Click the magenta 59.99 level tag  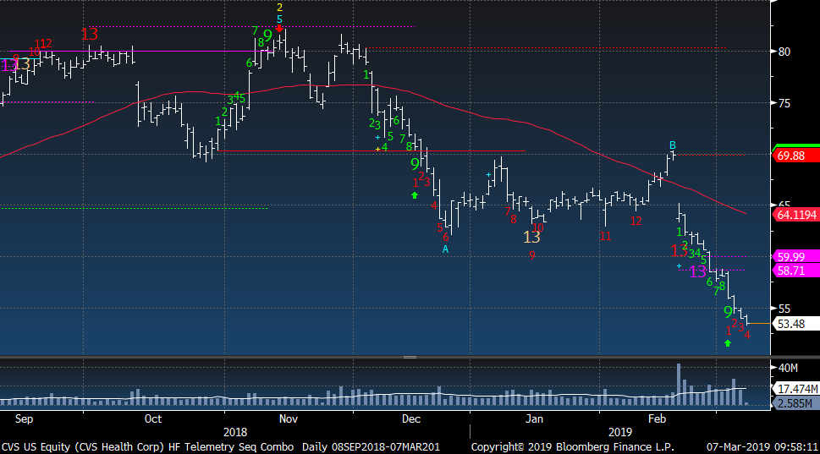pyautogui.click(x=795, y=256)
